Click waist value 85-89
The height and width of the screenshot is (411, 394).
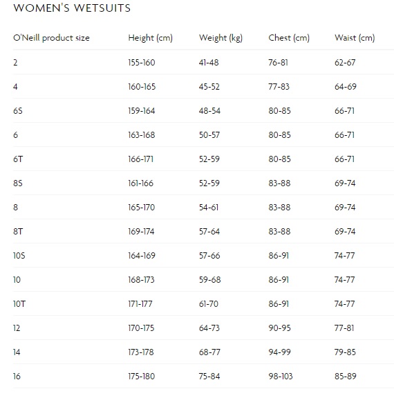pos(346,376)
